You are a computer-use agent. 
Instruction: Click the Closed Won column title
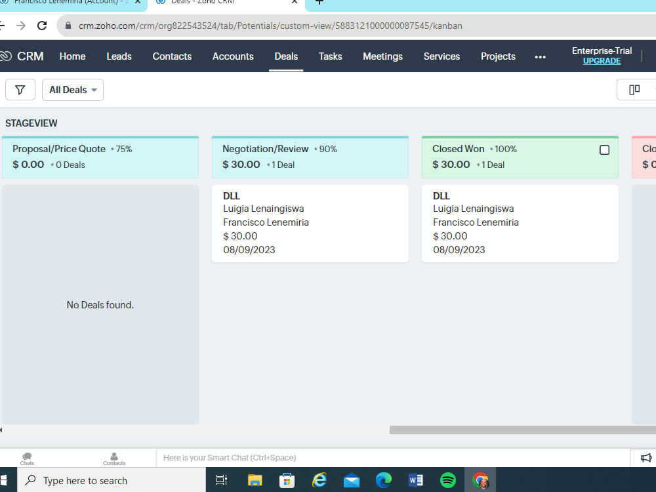click(458, 149)
